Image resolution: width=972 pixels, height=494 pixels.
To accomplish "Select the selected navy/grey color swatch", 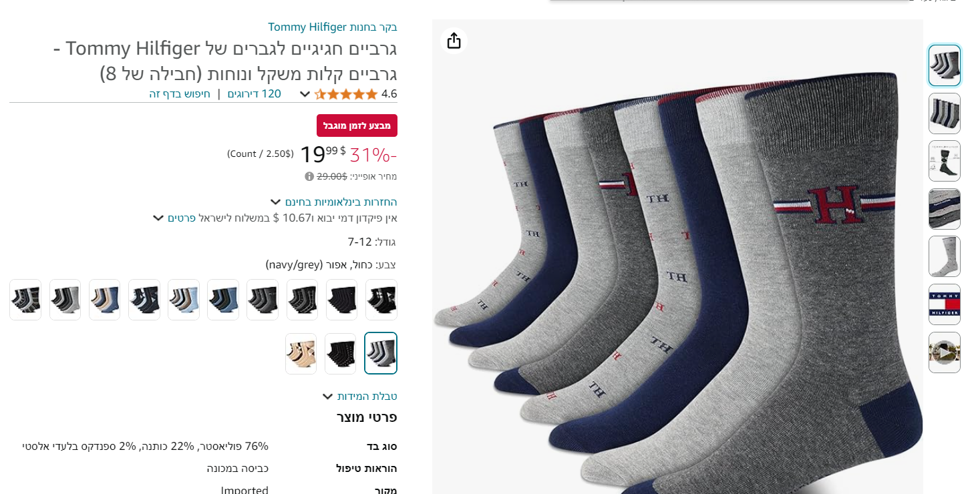I will point(381,353).
